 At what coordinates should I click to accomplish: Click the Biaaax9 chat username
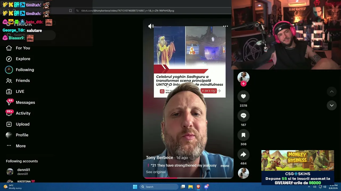17,38
